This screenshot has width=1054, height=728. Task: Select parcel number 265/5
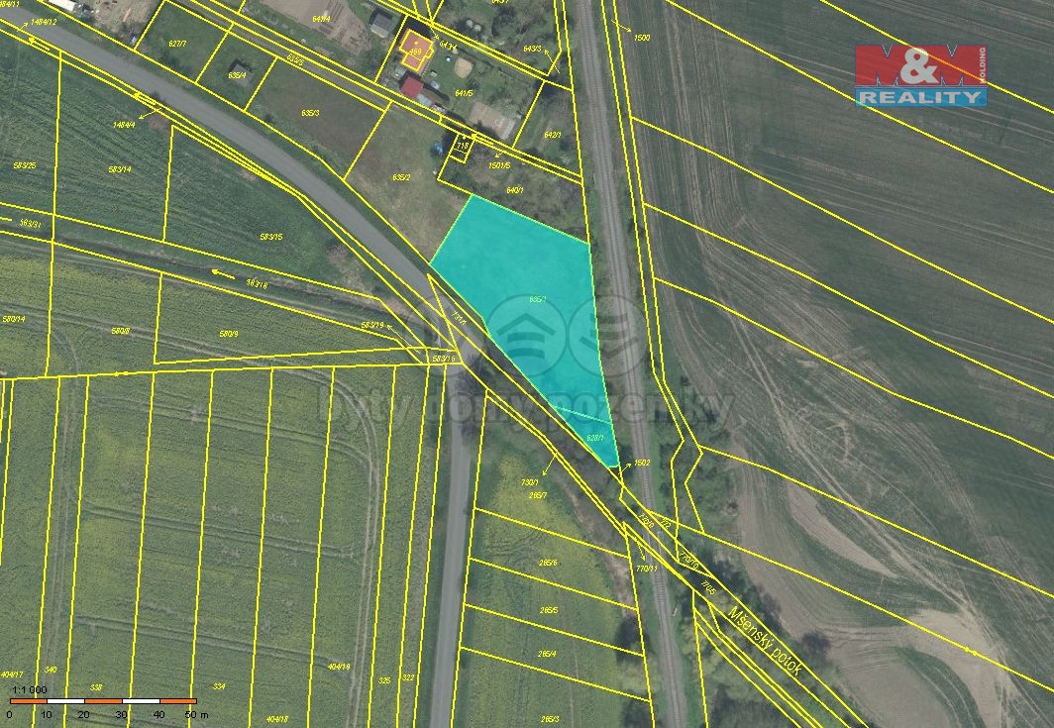549,610
